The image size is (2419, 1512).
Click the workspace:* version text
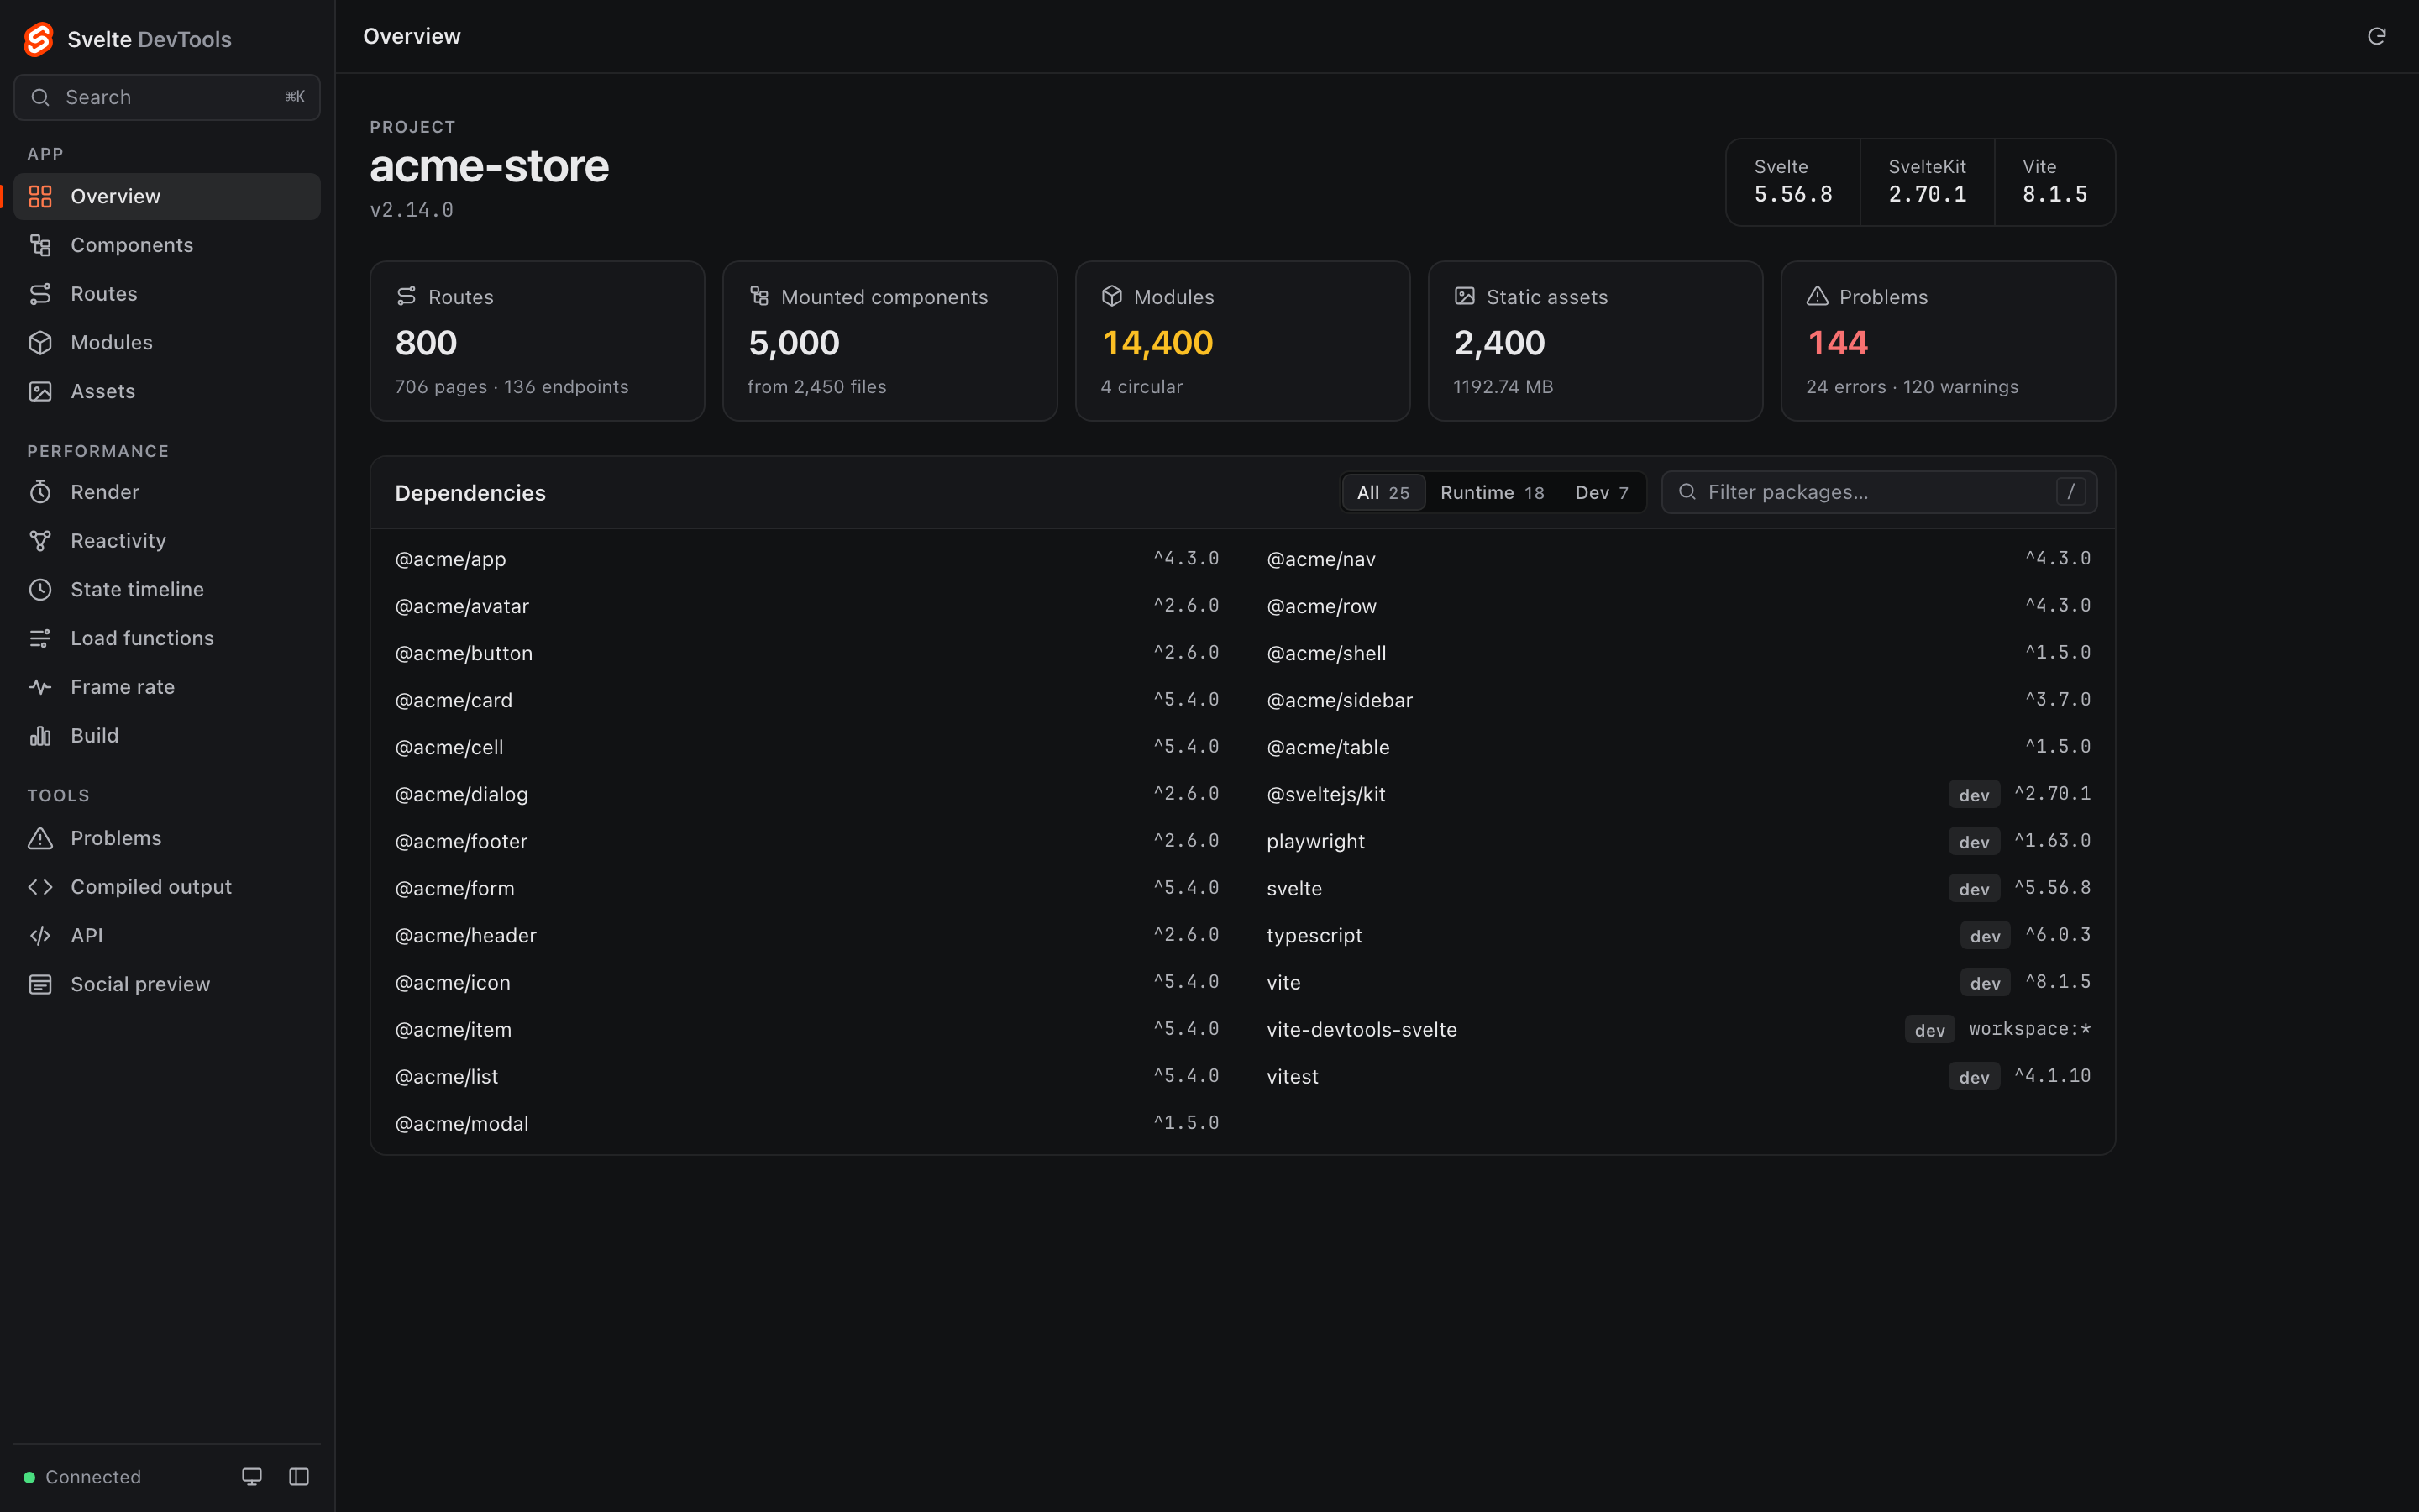tap(2029, 1029)
